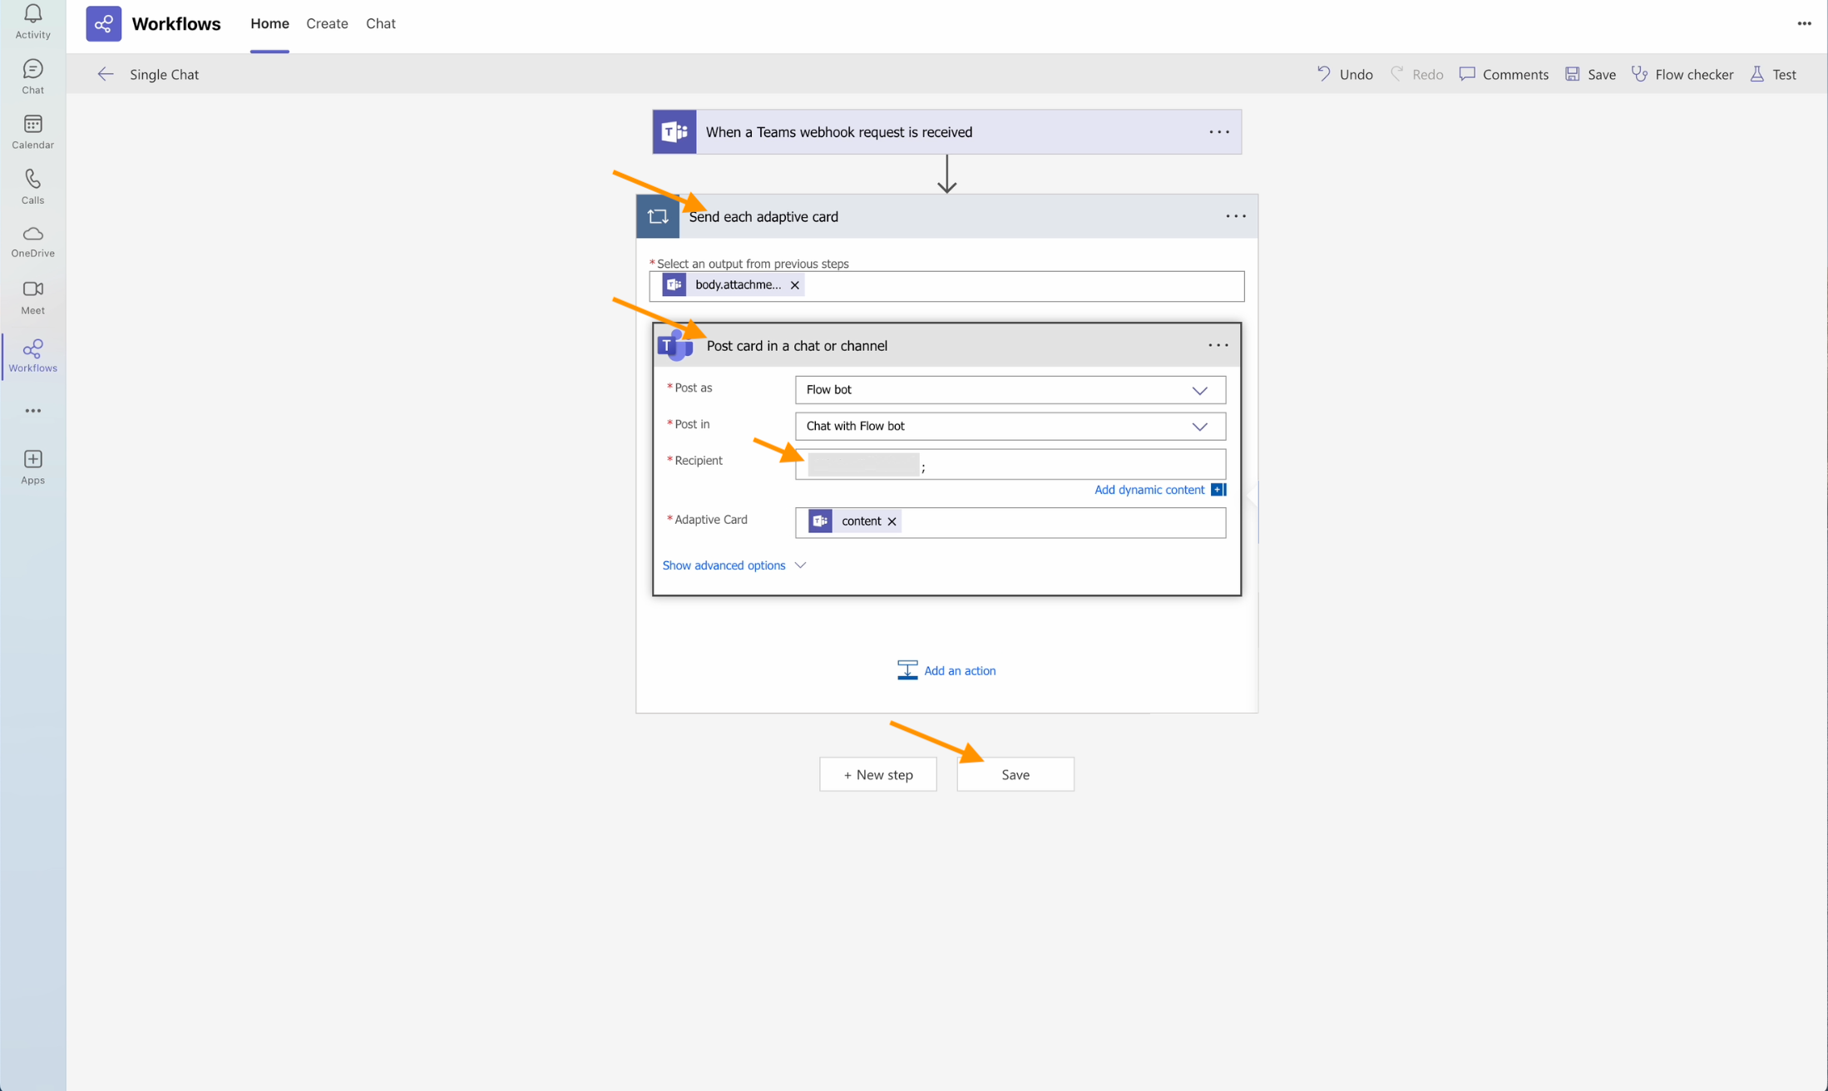Switch to the Chat tab in Workflows
This screenshot has height=1091, width=1828.
(x=380, y=23)
